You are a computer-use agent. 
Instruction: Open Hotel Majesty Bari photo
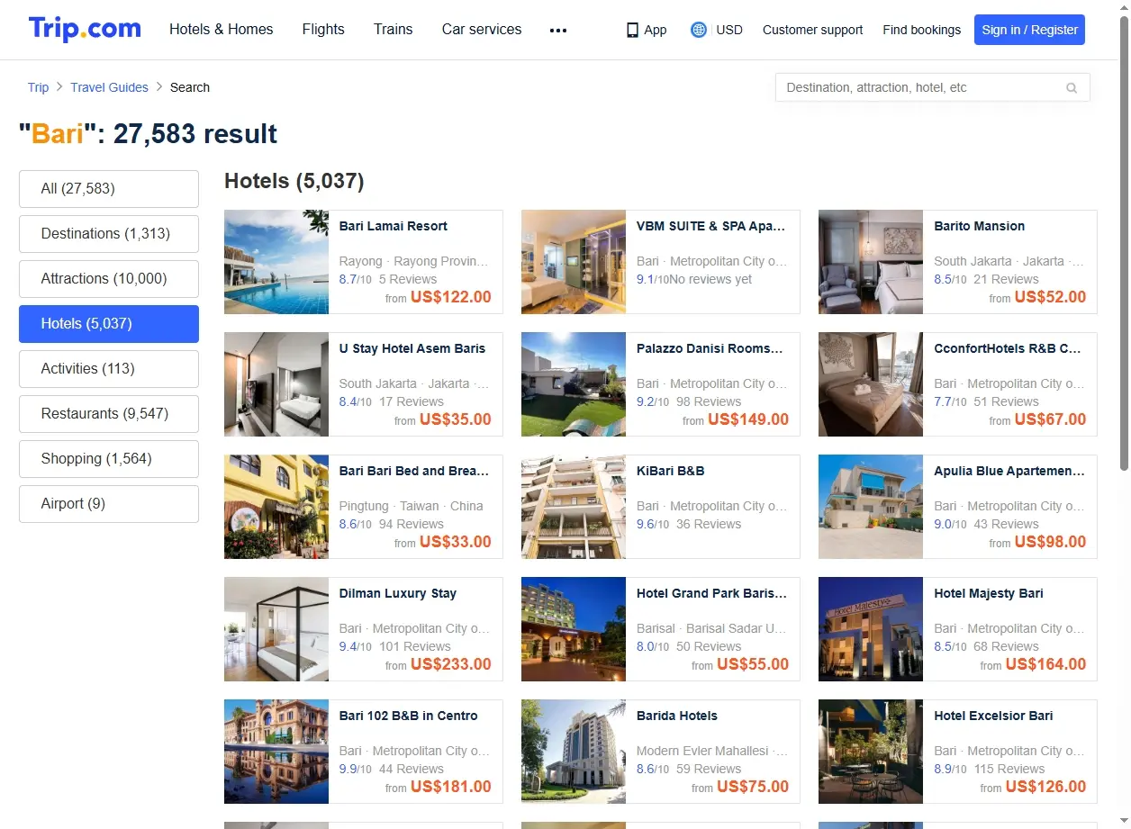pyautogui.click(x=871, y=629)
